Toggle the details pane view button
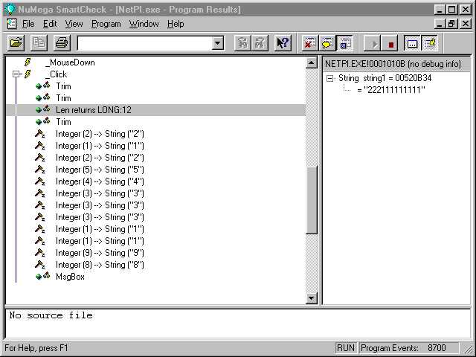 point(412,43)
